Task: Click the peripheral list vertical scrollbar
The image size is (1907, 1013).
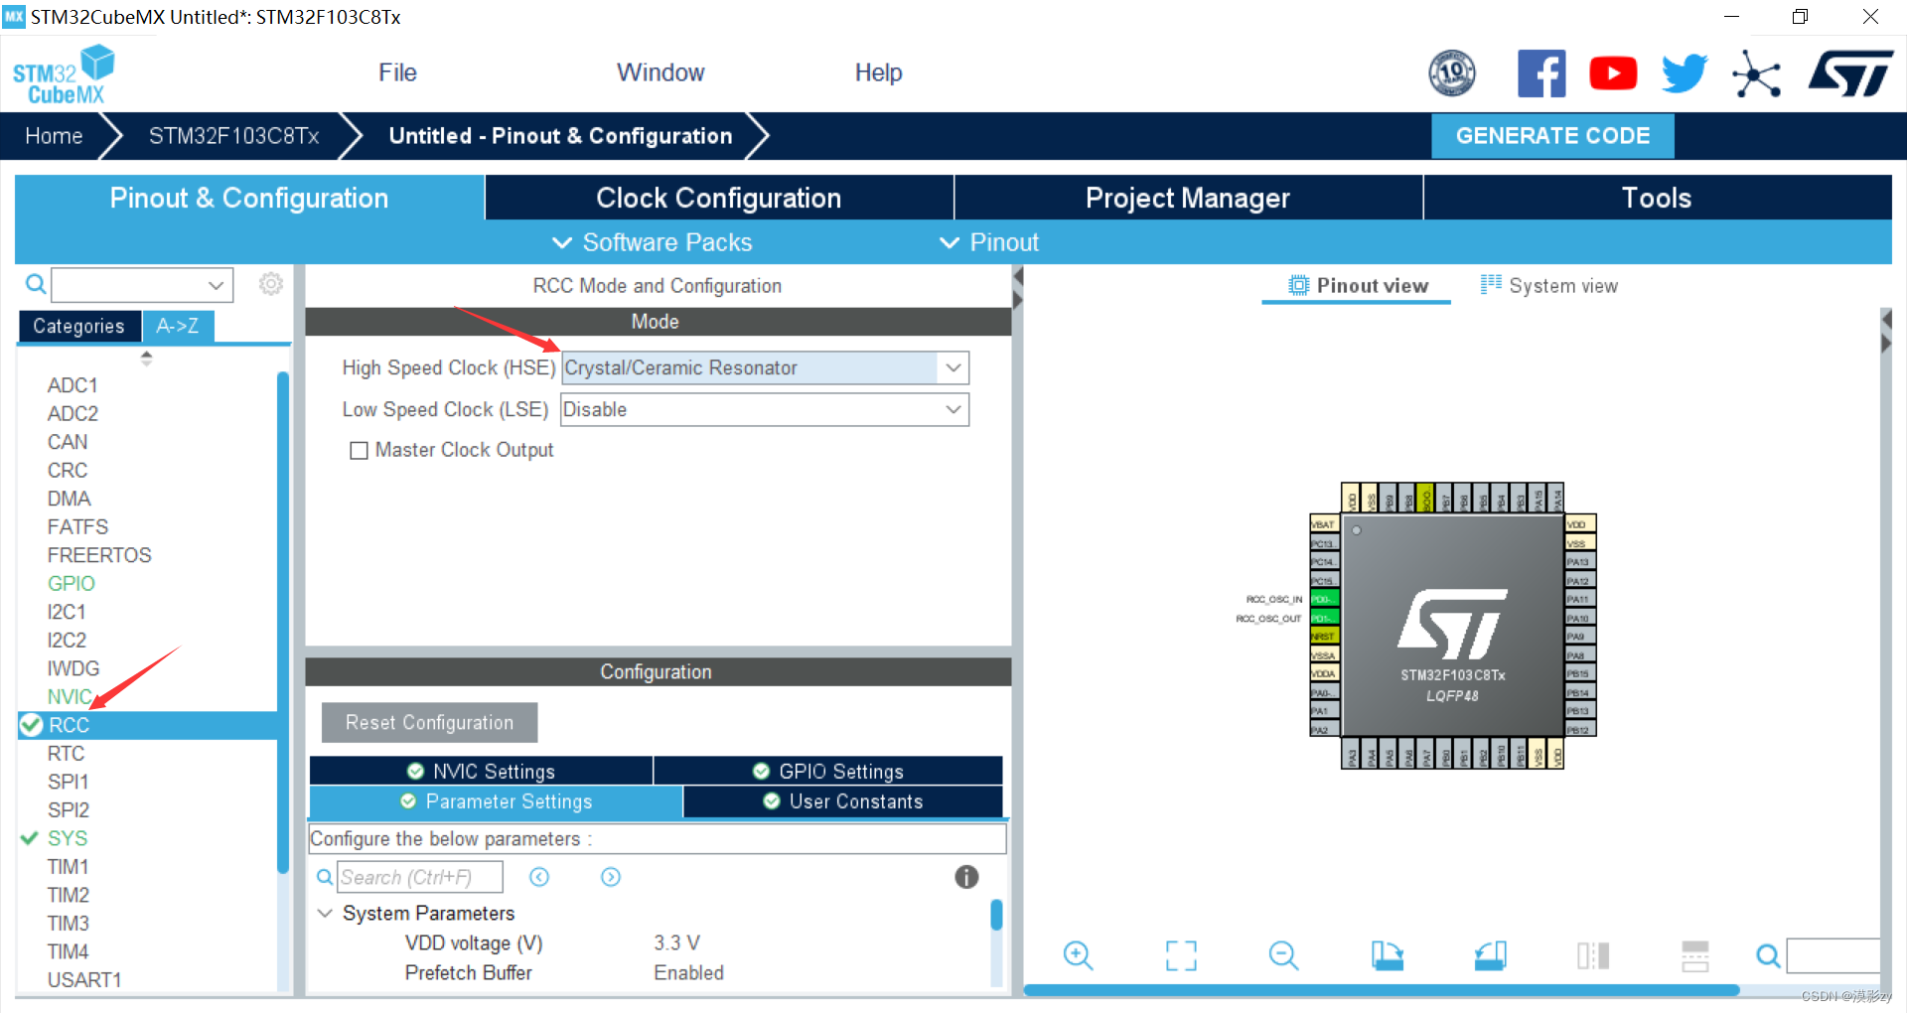Action: 283,624
